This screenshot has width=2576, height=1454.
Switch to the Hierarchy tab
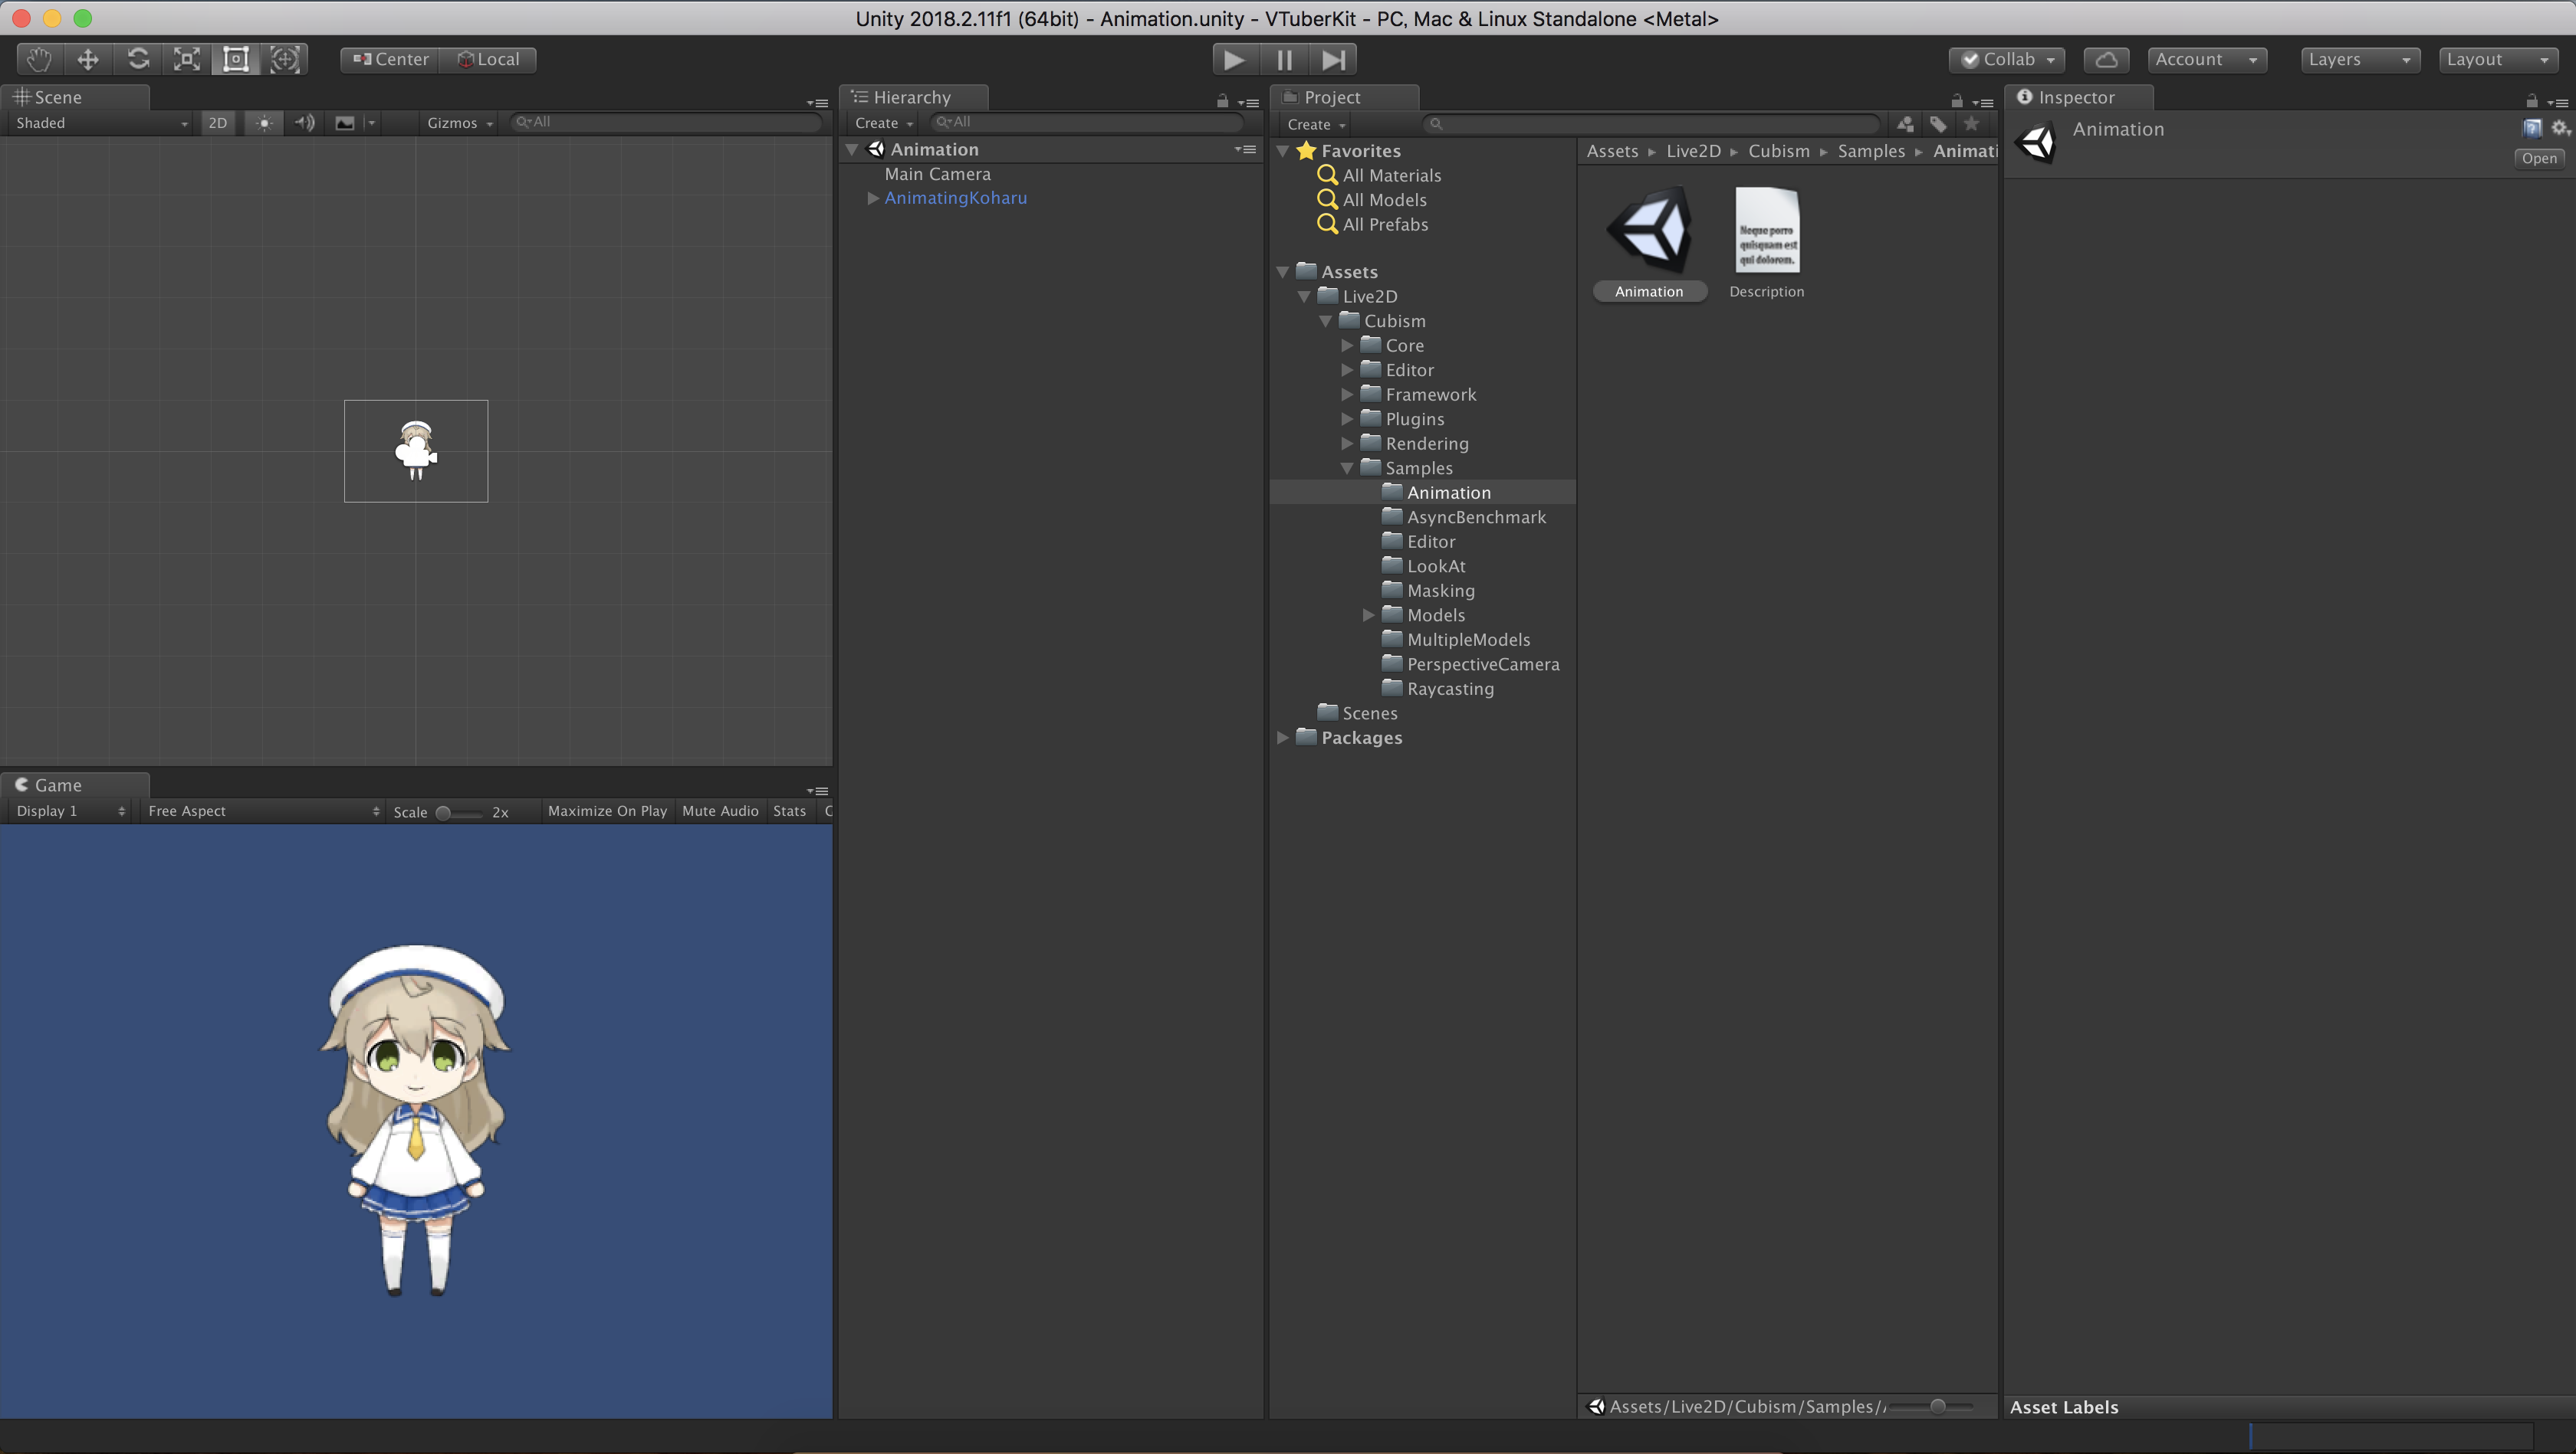click(x=911, y=97)
